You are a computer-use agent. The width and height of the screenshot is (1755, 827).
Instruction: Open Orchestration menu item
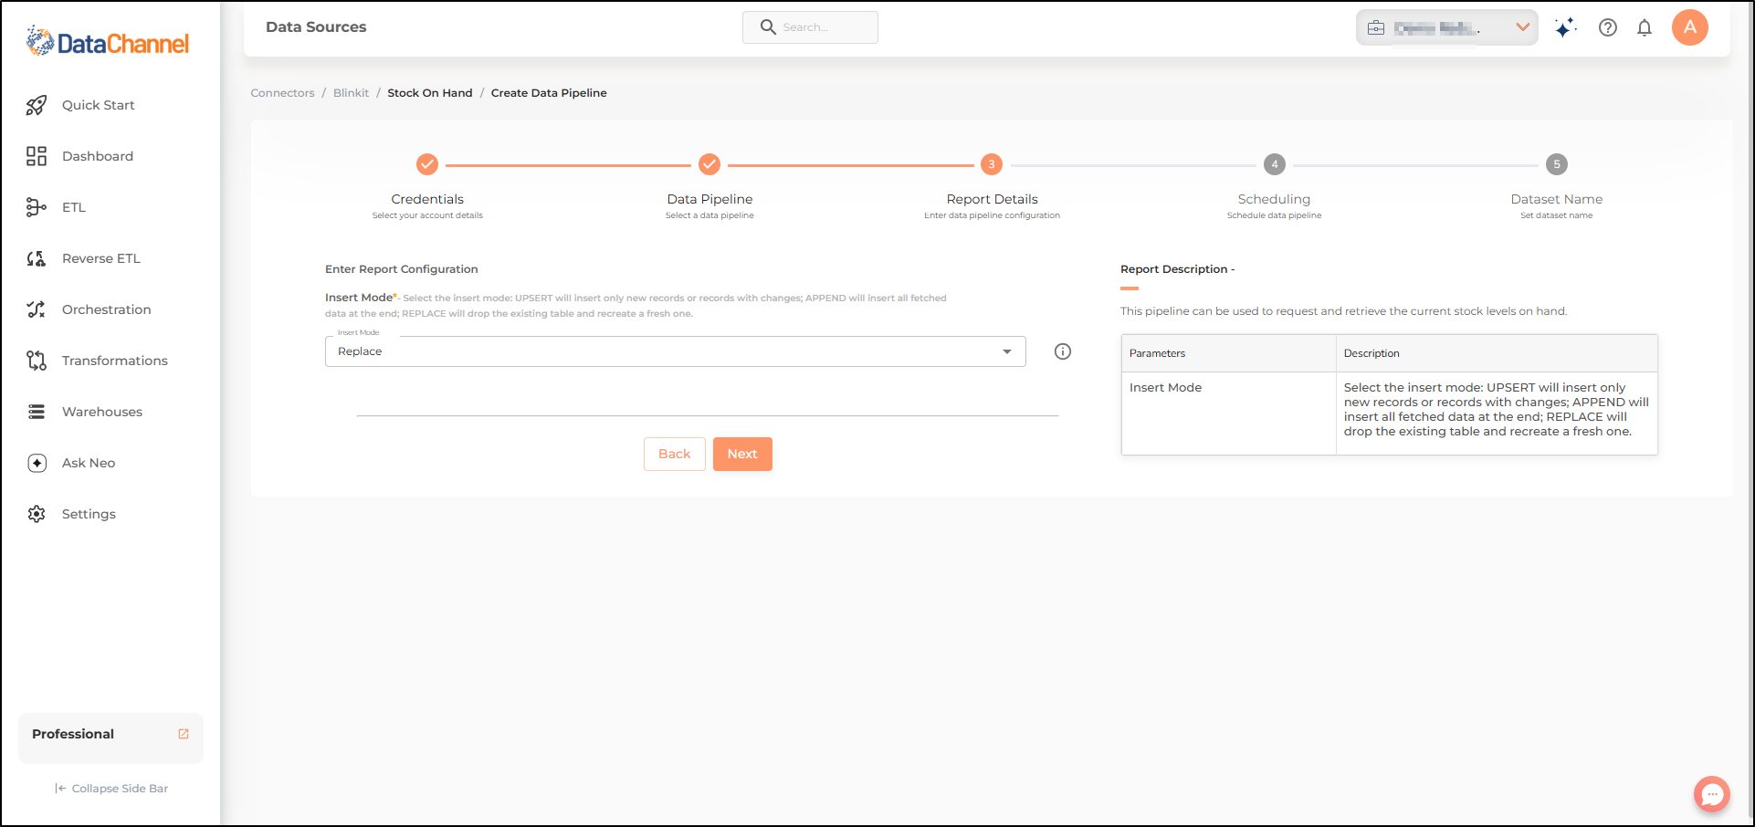click(107, 309)
